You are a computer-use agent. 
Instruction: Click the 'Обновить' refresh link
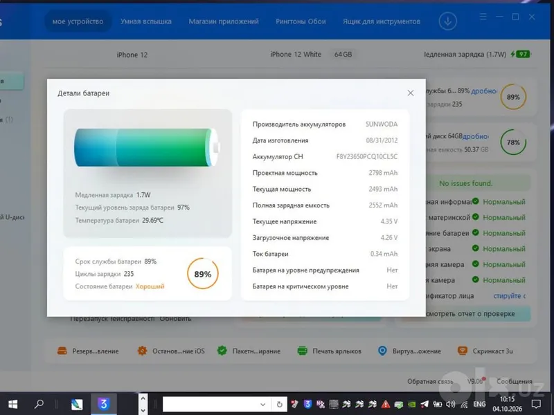(x=175, y=319)
